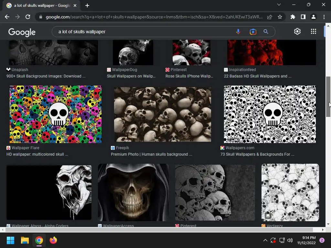Toggle the browser side panel

tap(303, 17)
